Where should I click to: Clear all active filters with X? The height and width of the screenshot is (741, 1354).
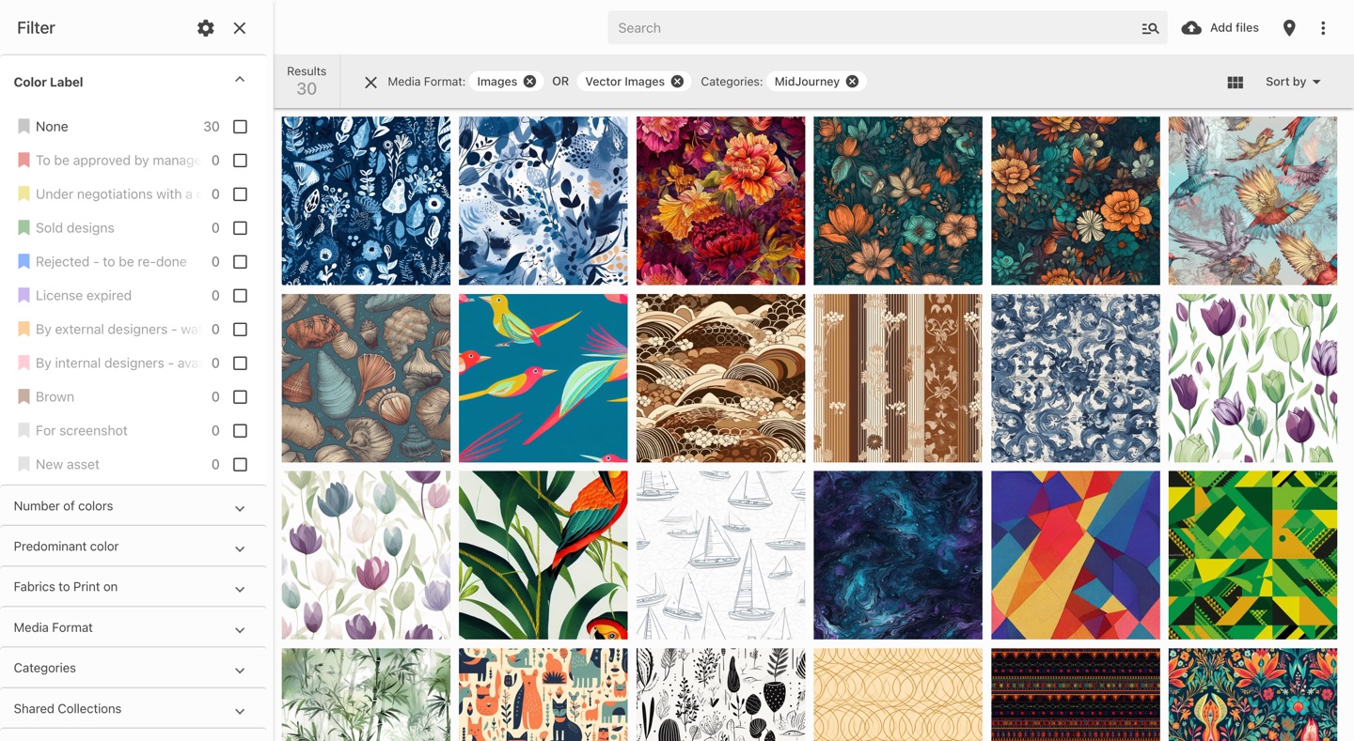click(370, 83)
